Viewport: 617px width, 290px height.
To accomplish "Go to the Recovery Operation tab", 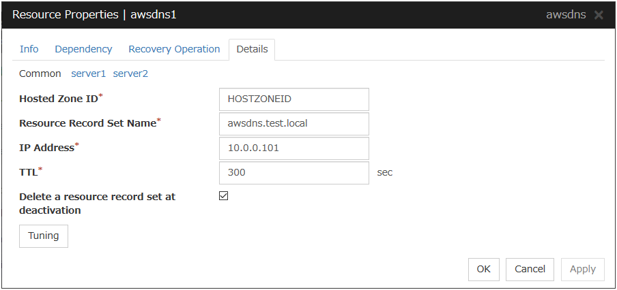I will point(174,49).
